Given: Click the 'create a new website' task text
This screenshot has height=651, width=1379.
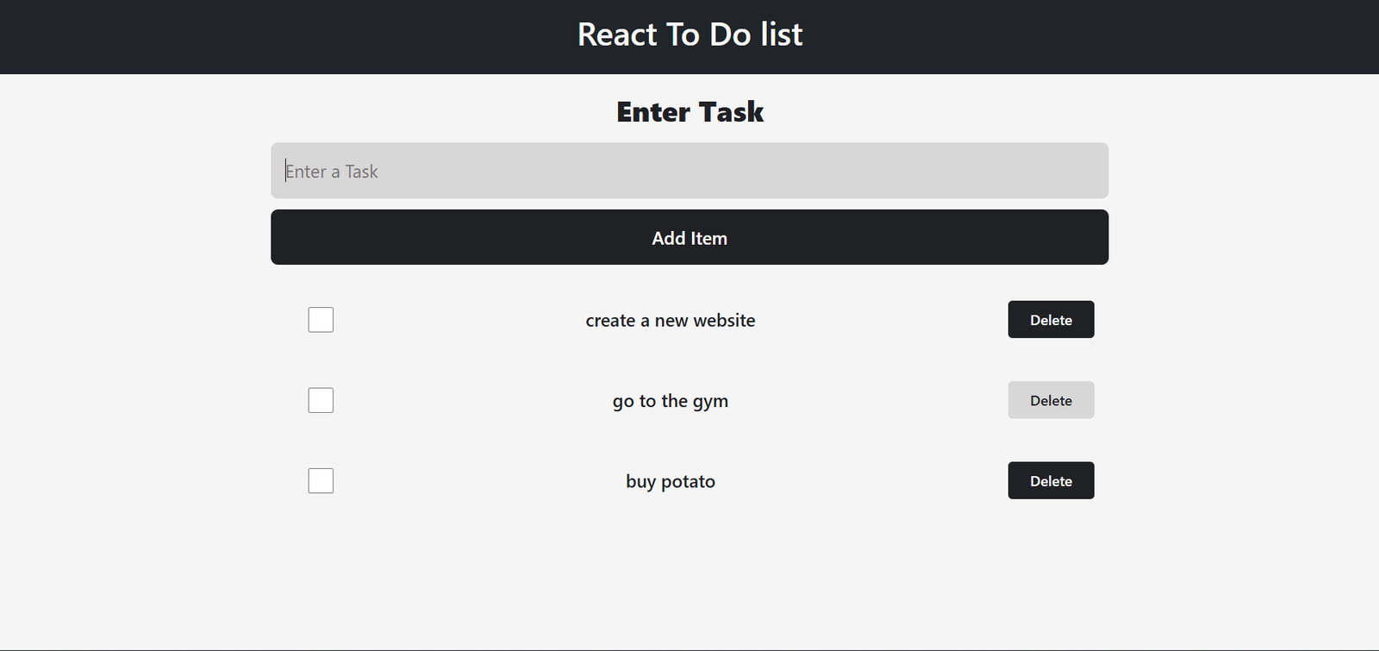Looking at the screenshot, I should [671, 321].
